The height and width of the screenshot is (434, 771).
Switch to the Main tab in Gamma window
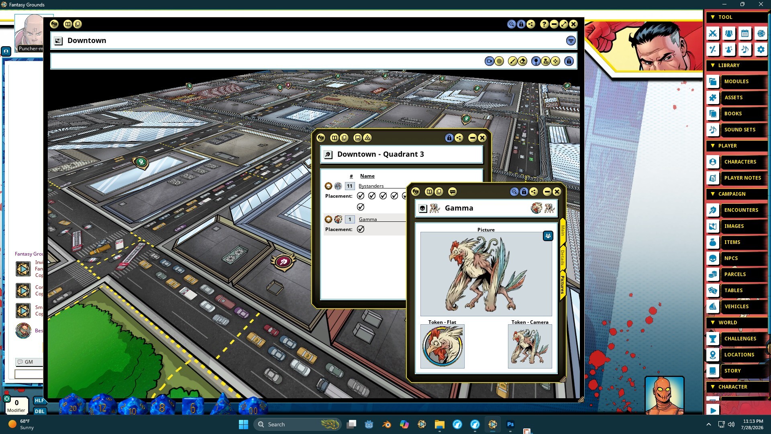pos(563,231)
